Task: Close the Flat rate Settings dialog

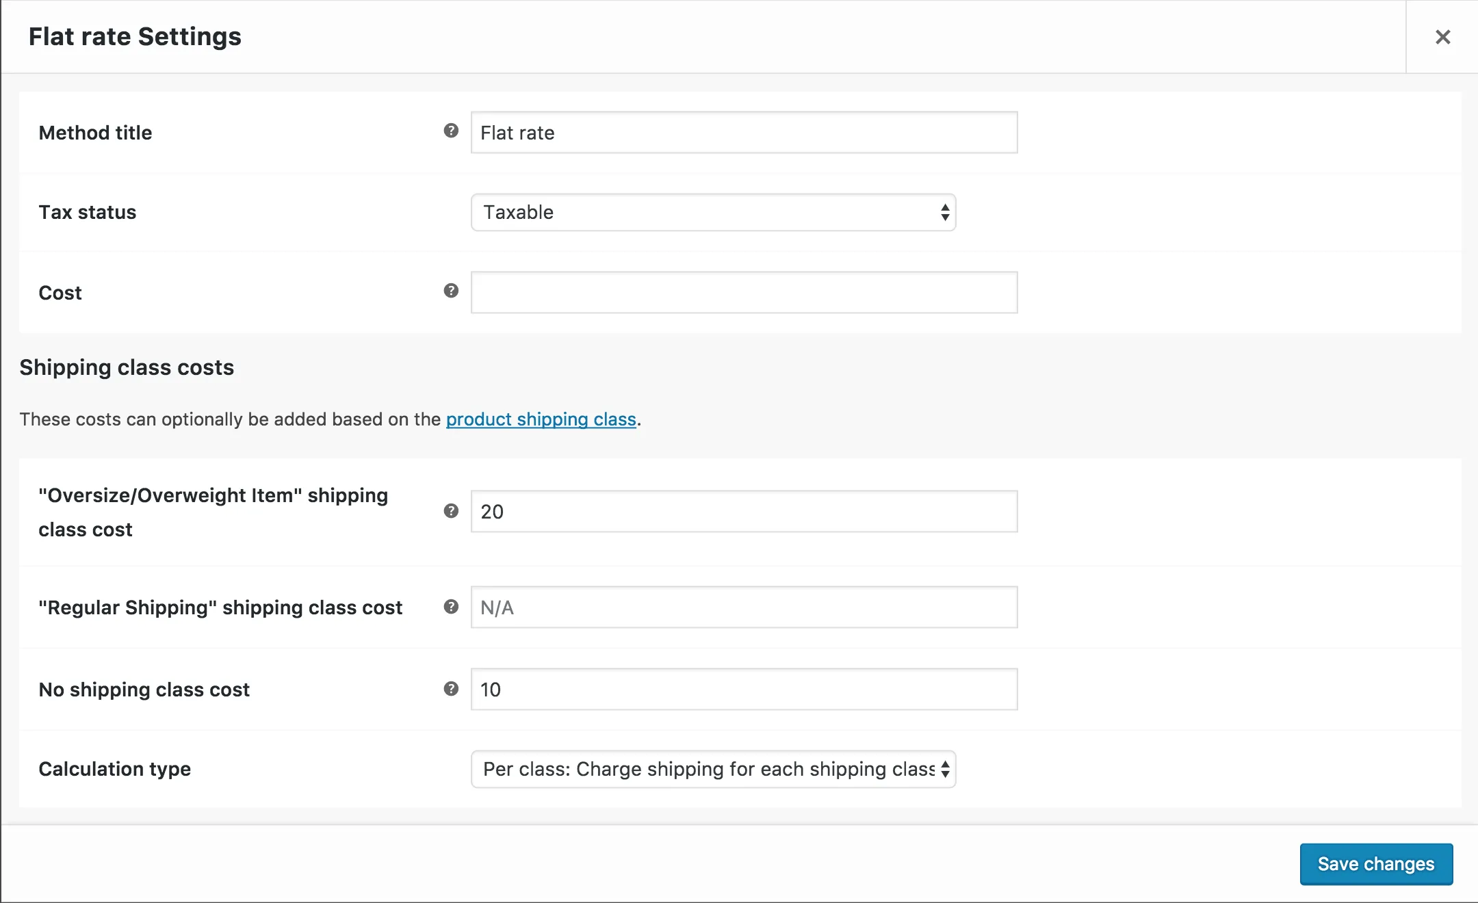Action: click(x=1442, y=37)
